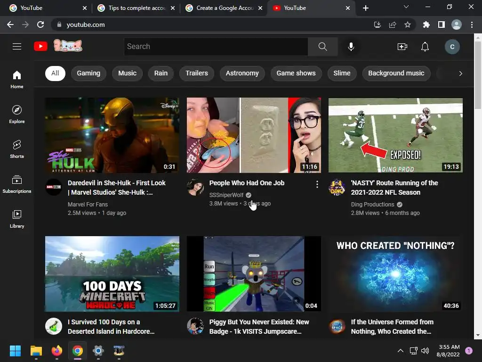
Task: Start voice search with the microphone
Action: [351, 47]
